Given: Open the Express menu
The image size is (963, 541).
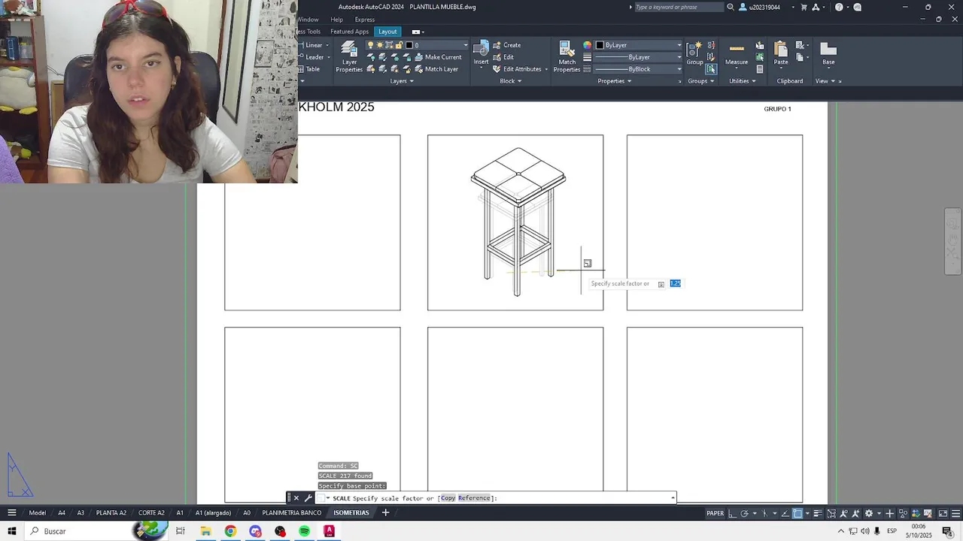Looking at the screenshot, I should click(x=364, y=20).
